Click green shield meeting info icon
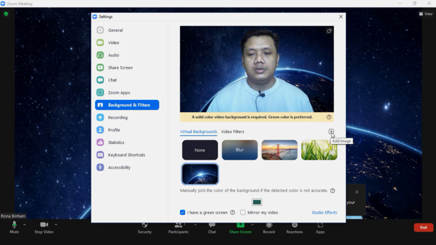 (6, 13)
